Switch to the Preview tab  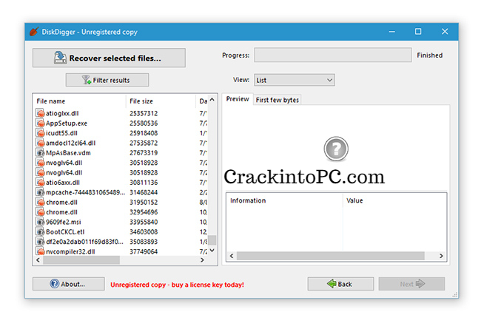coord(237,99)
